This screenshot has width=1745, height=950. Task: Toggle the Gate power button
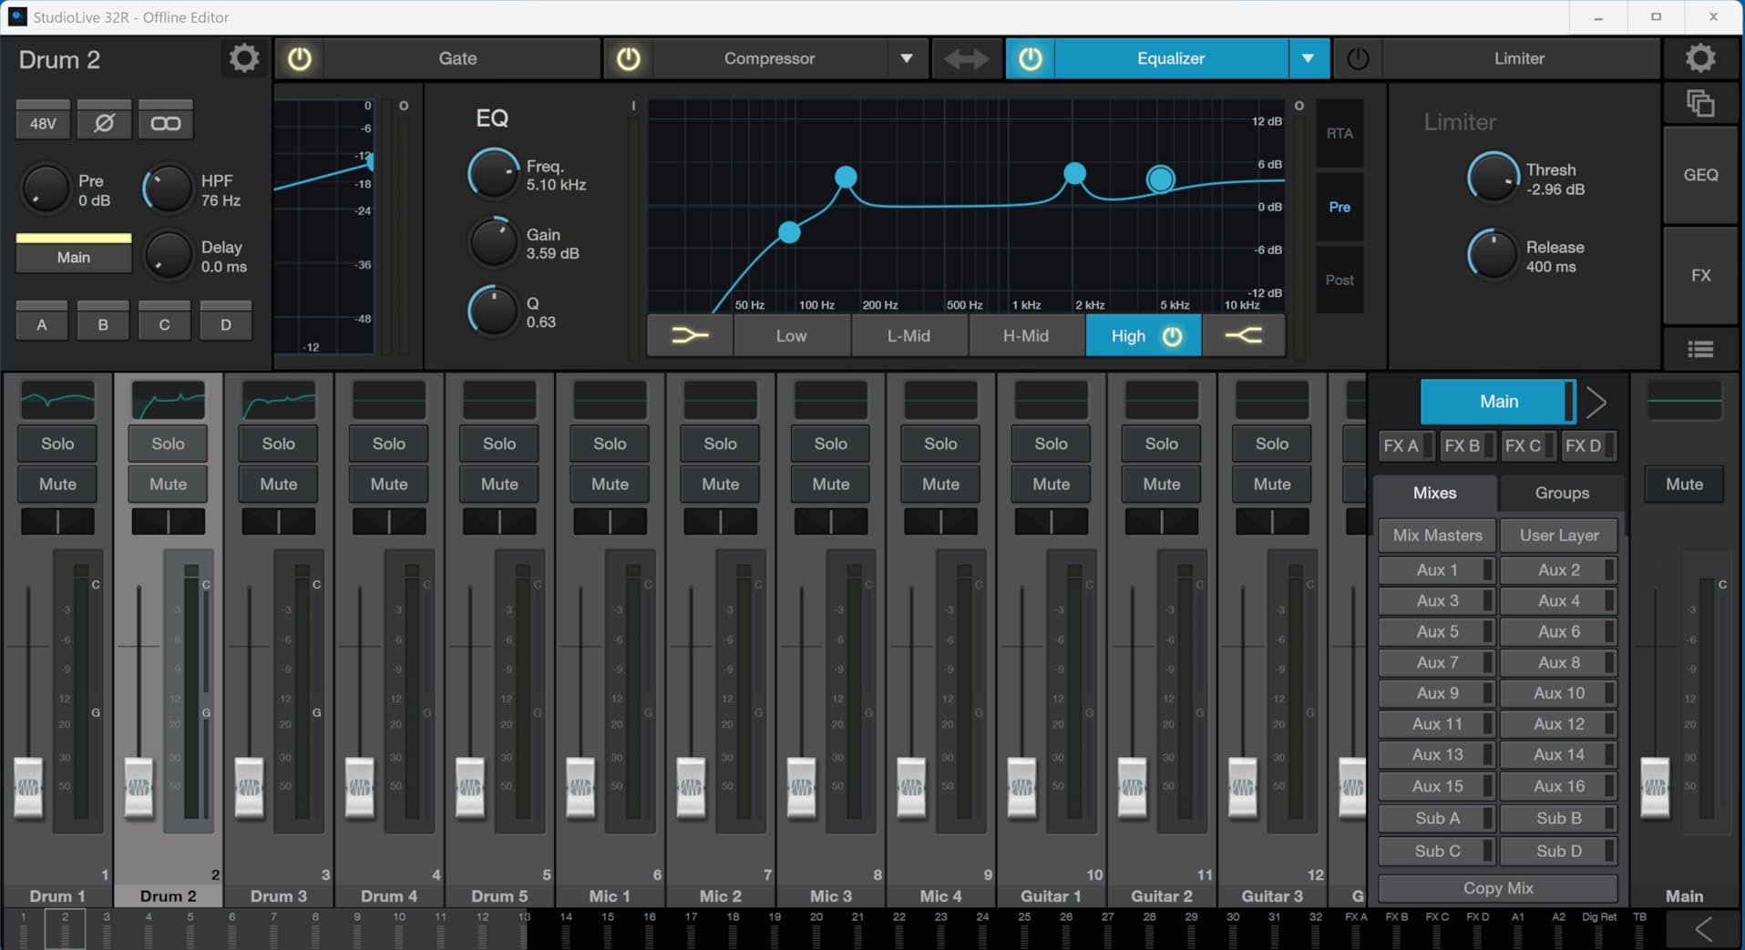click(x=300, y=59)
